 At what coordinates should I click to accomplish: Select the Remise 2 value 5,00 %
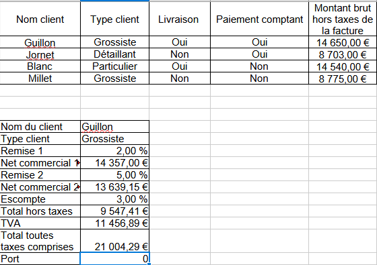tap(114, 175)
